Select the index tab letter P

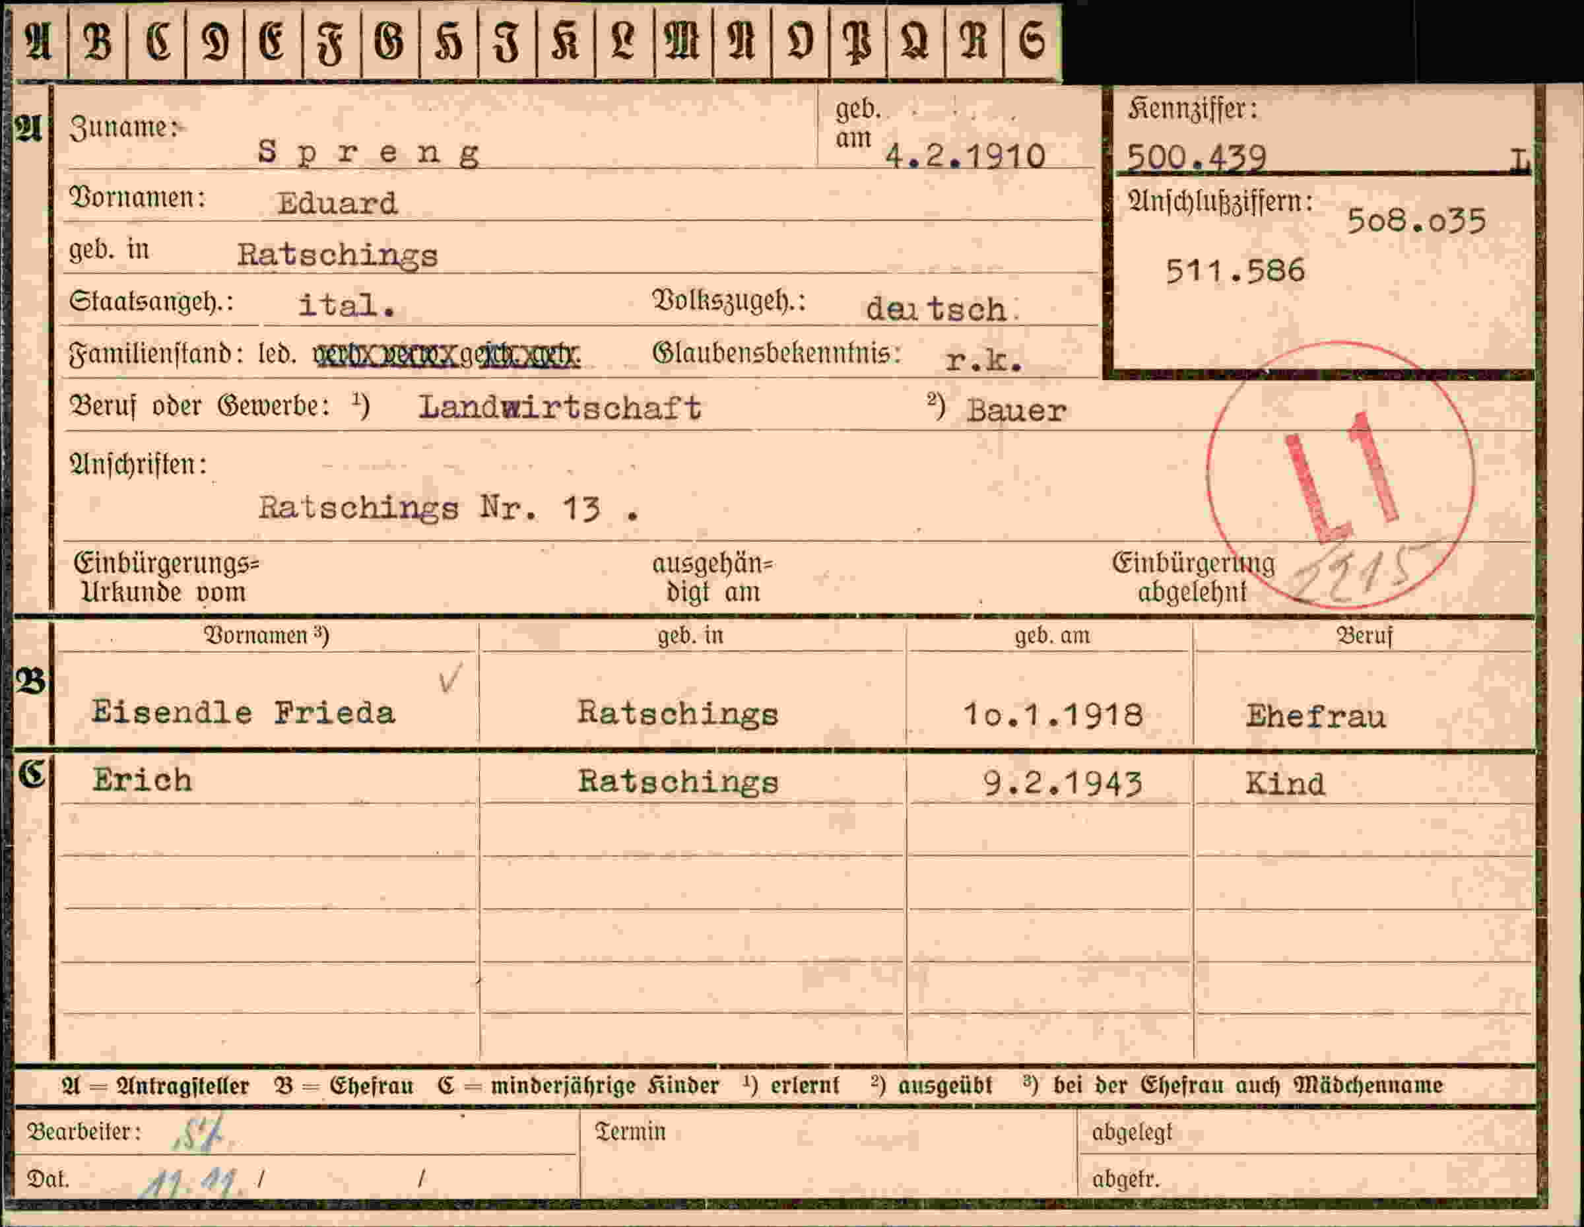pyautogui.click(x=857, y=42)
